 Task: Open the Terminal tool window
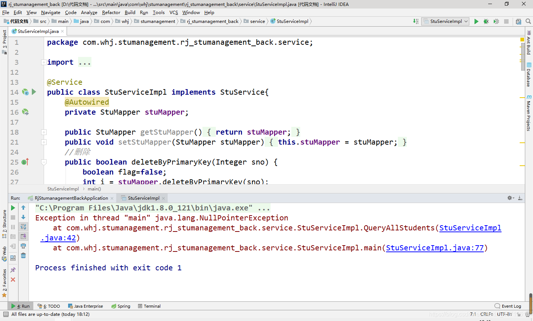pyautogui.click(x=149, y=306)
